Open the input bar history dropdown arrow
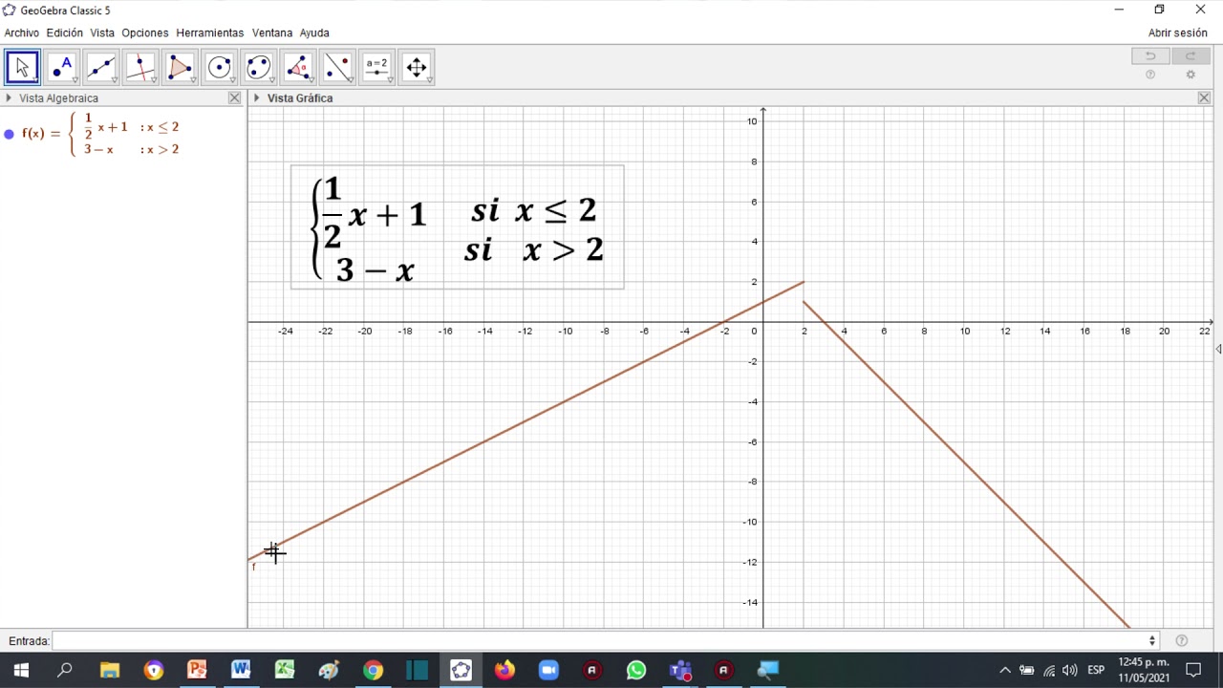Screen dimensions: 1223x688 pyautogui.click(x=1152, y=640)
